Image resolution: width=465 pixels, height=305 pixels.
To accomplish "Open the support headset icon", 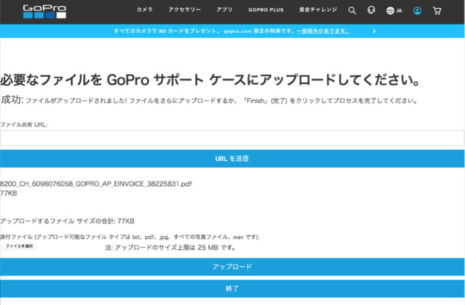I will (371, 10).
